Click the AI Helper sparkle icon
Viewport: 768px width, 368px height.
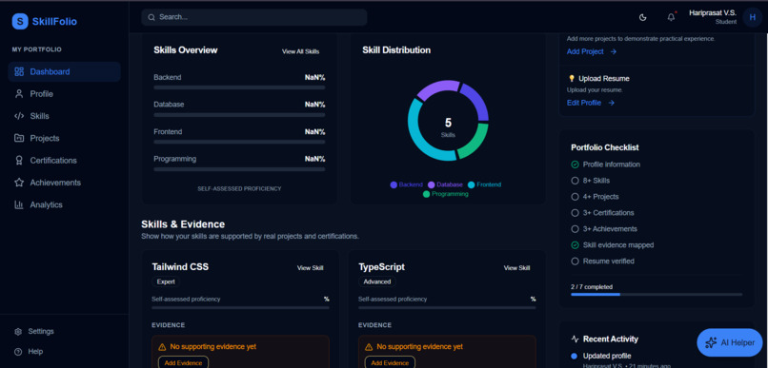pos(711,342)
